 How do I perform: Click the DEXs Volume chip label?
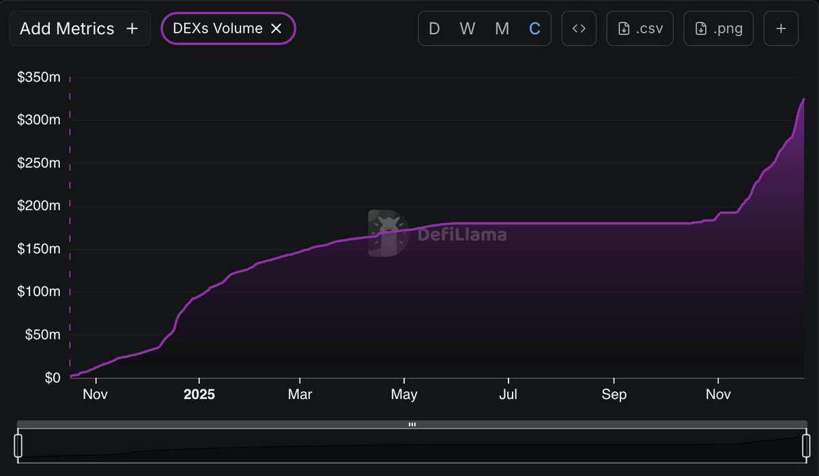coord(218,29)
